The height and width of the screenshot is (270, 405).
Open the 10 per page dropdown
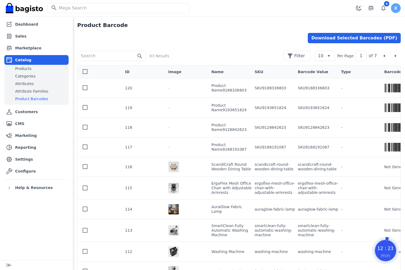325,56
